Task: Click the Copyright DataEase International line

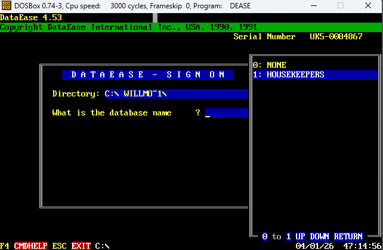Action: 129,27
